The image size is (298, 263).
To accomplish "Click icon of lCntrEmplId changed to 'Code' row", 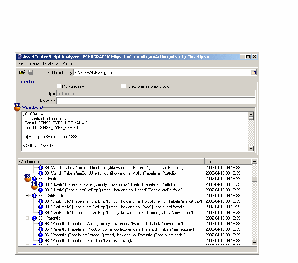I will 41,207.
